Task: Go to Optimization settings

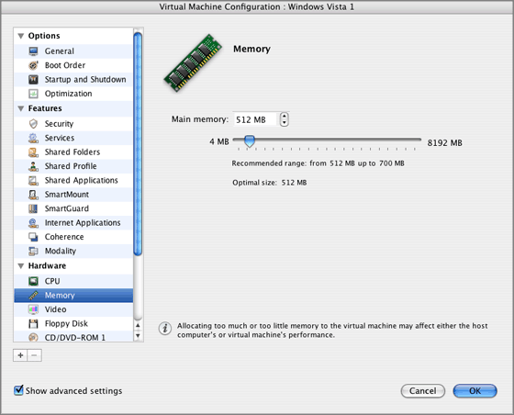Action: pyautogui.click(x=73, y=94)
